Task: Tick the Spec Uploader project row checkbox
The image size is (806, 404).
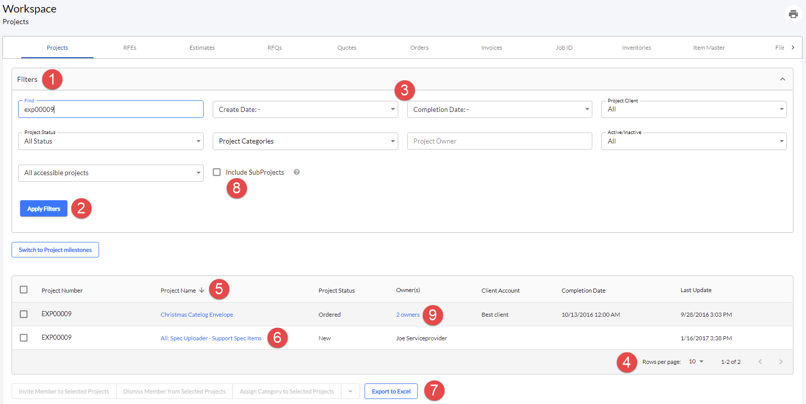Action: click(x=24, y=338)
